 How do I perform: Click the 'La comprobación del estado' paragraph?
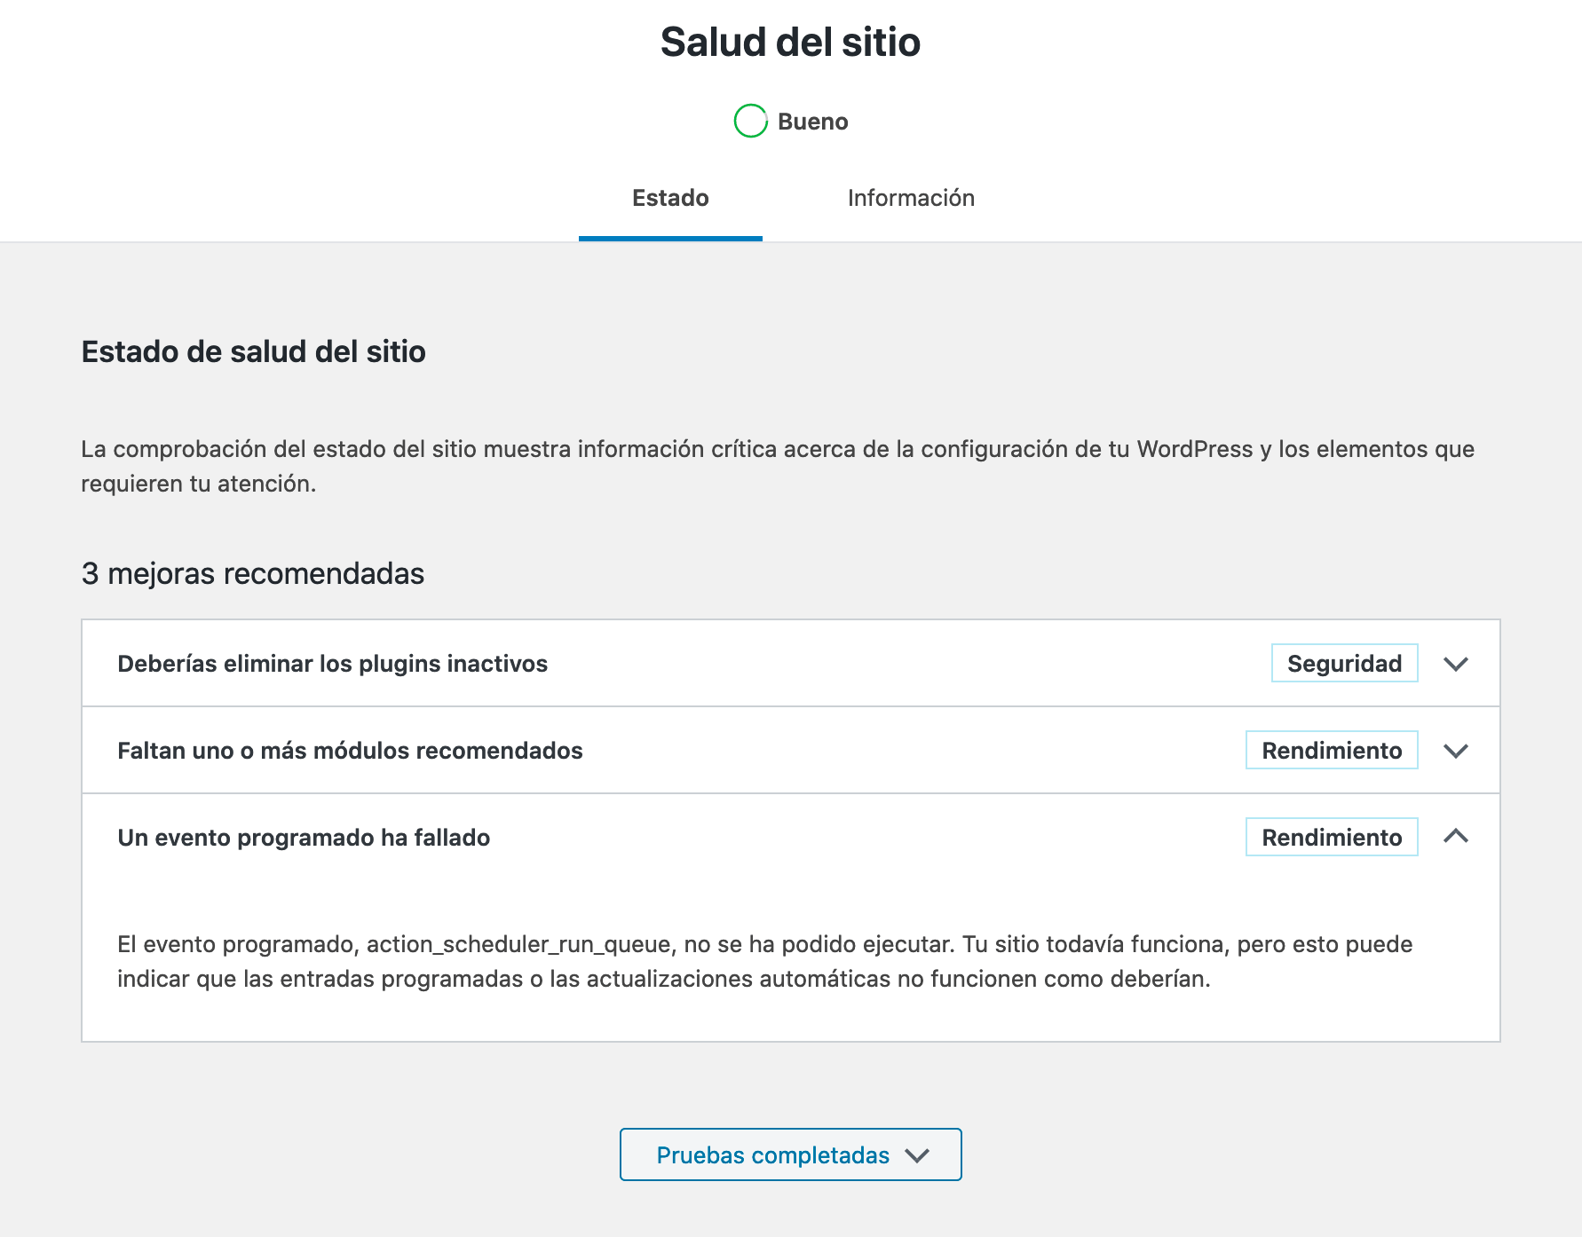tap(778, 466)
